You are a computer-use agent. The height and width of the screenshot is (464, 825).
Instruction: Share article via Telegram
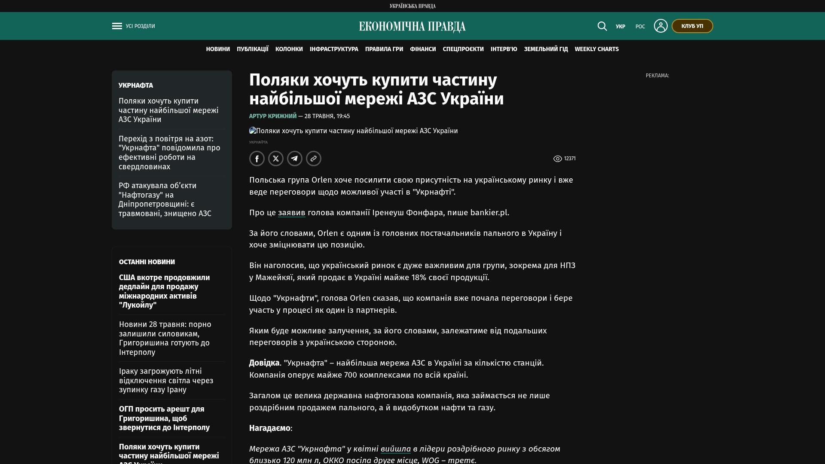(x=295, y=159)
